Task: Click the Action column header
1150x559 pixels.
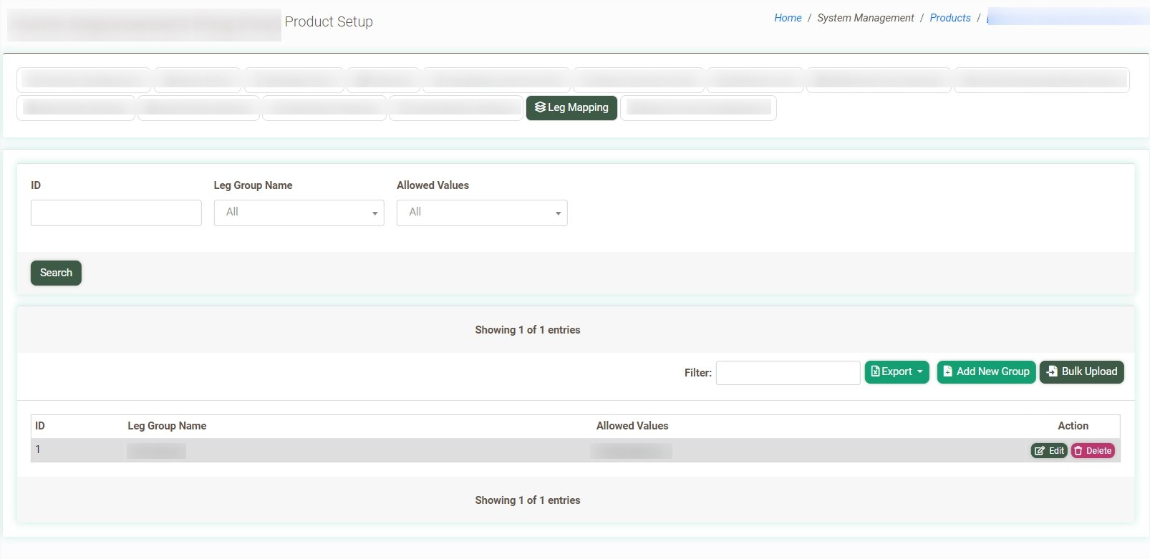Action: [1073, 426]
